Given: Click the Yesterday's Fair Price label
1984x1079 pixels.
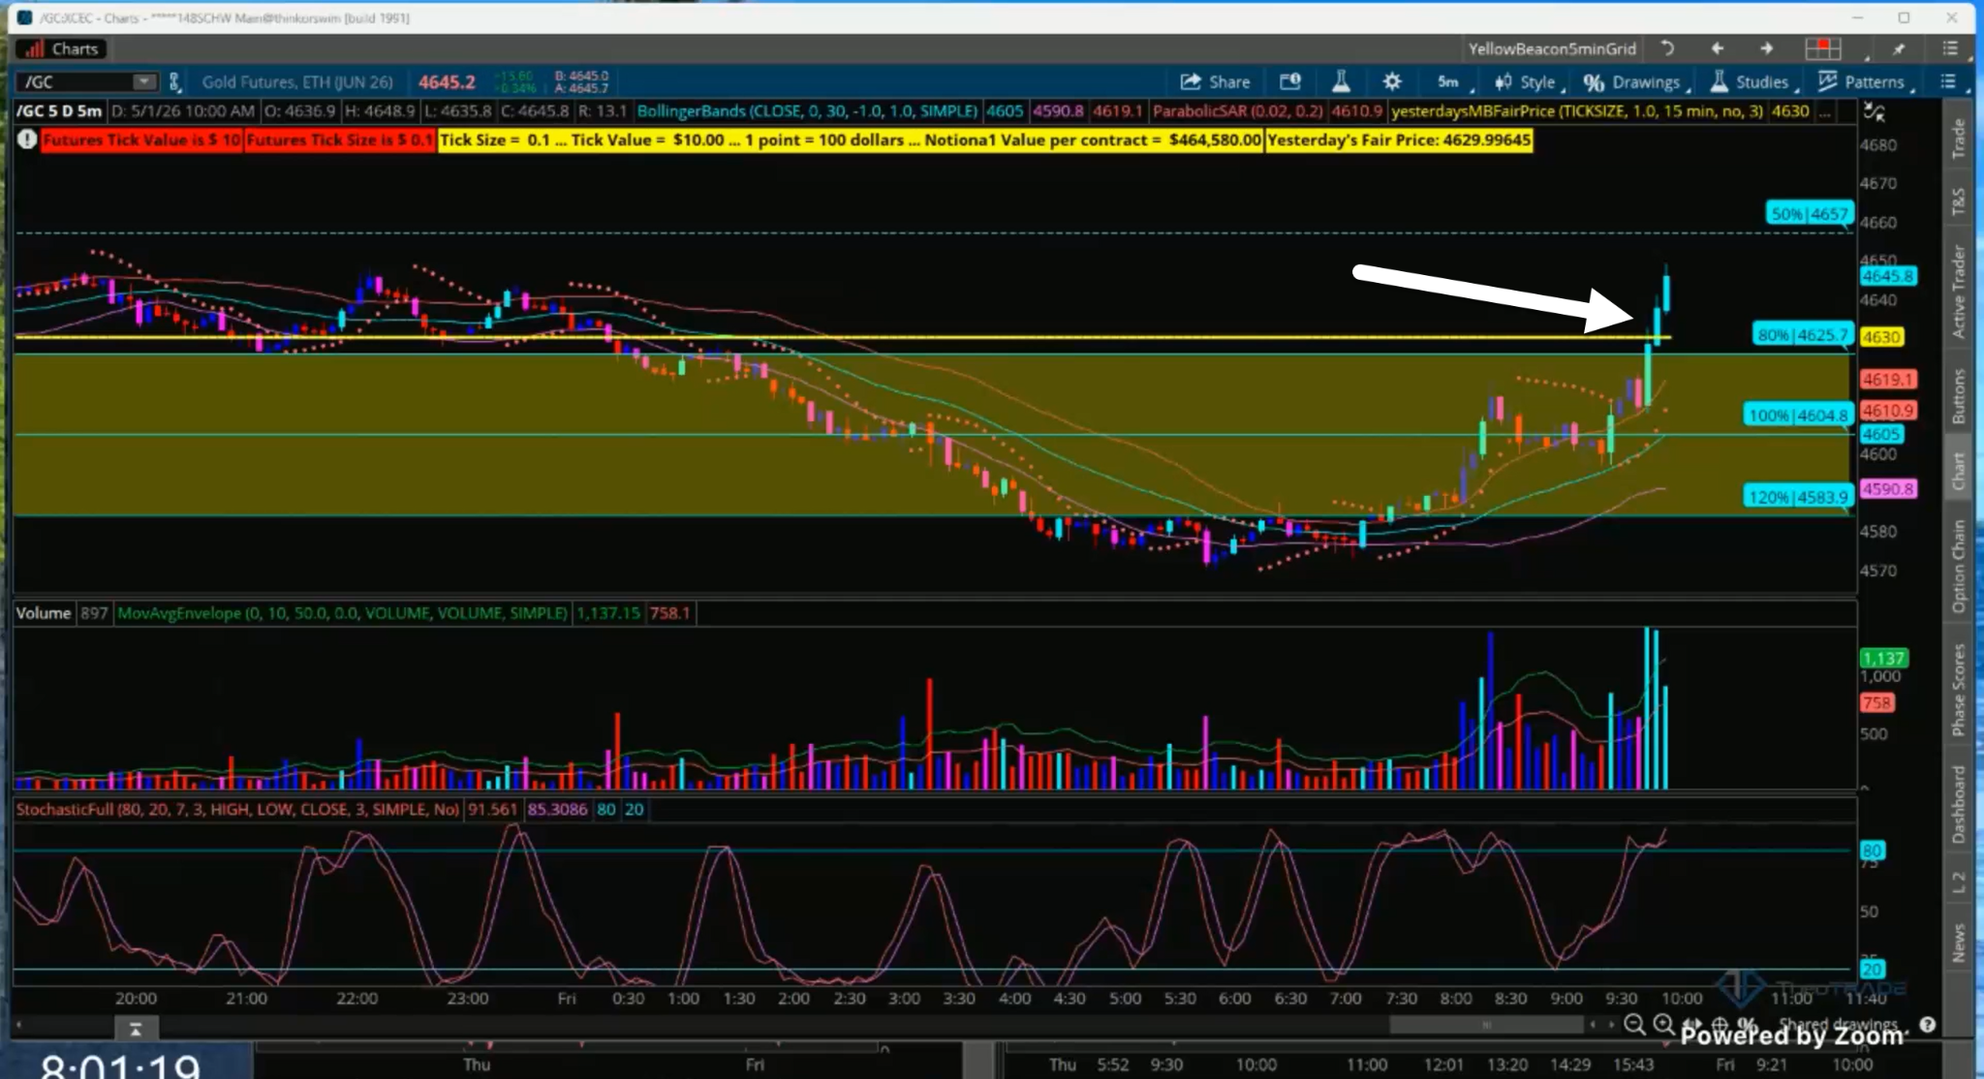Looking at the screenshot, I should coord(1399,139).
